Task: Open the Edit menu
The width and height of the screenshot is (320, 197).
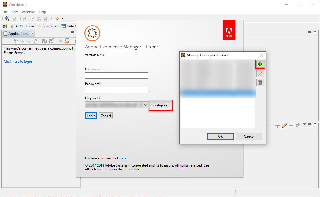Action: point(14,12)
